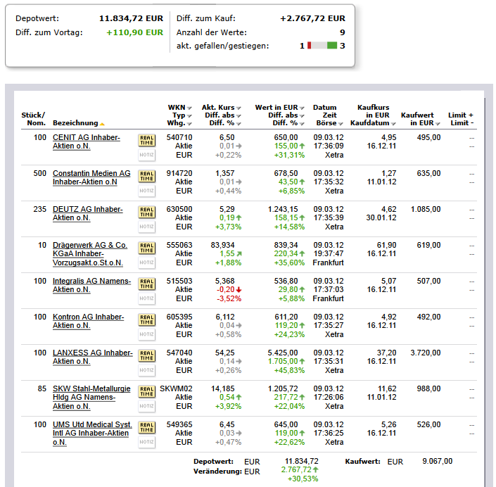Viewport: 496px width, 487px height.
Task: Click REAL TIME icon for Drägerwerk
Action: tap(147, 248)
